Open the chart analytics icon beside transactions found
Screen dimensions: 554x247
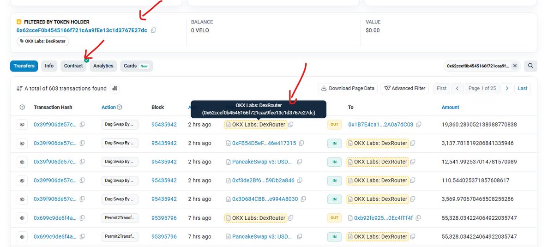click(x=114, y=88)
